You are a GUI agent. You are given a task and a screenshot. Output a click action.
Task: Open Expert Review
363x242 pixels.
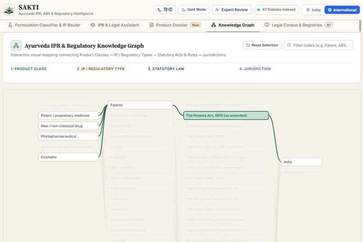tap(231, 10)
